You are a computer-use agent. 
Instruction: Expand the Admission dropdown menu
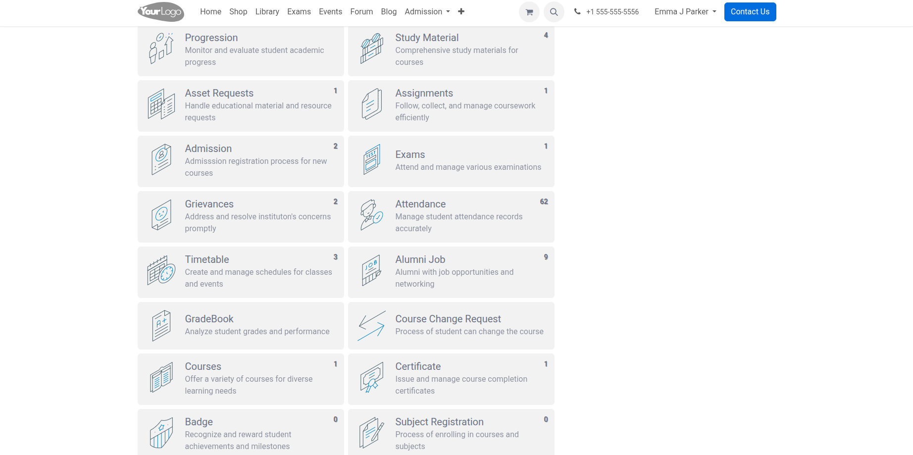[x=427, y=11]
